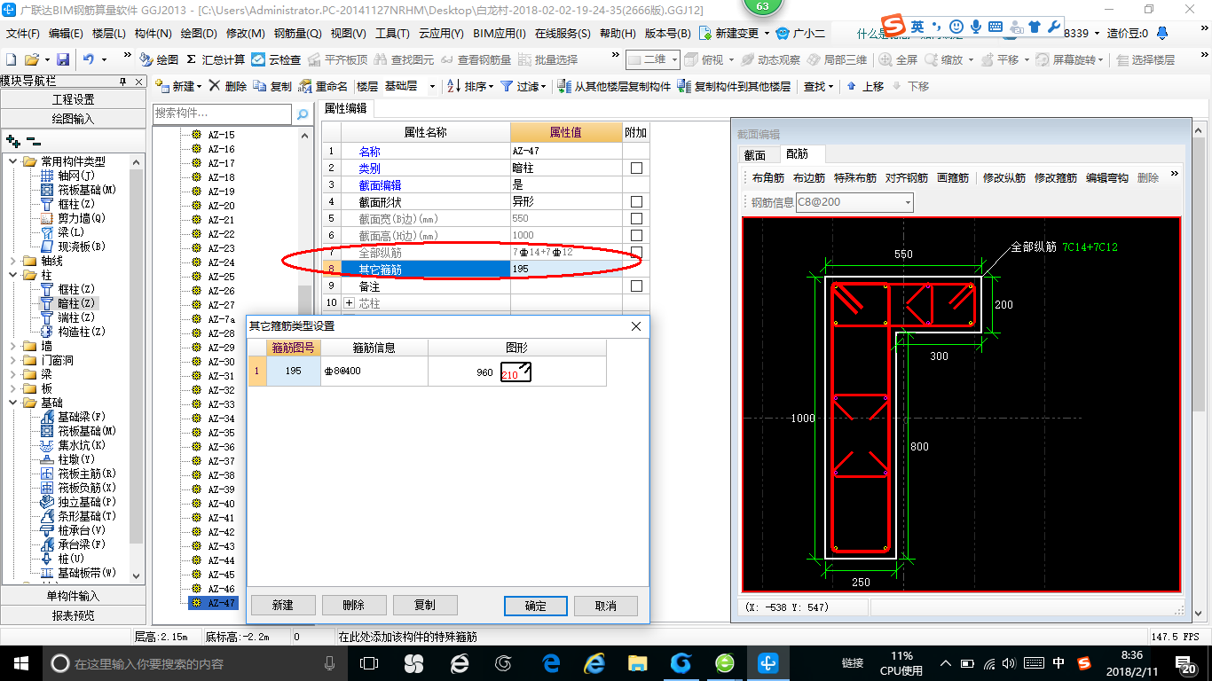Move component up with 上移

tap(865, 86)
